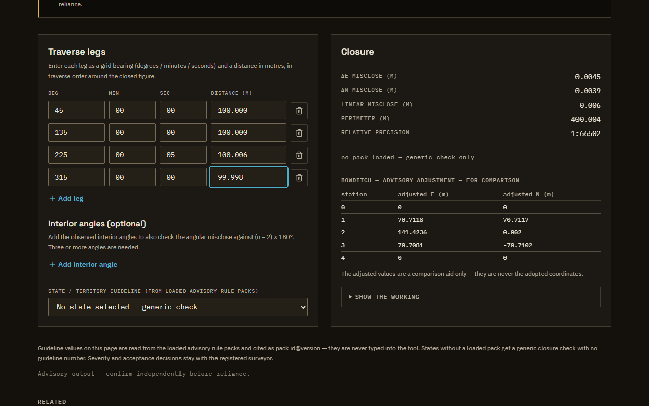Viewport: 649px width, 406px height.
Task: Delete the 45 degree traverse leg
Action: 299,110
